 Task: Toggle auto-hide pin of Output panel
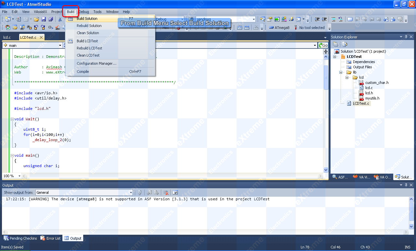(x=406, y=185)
